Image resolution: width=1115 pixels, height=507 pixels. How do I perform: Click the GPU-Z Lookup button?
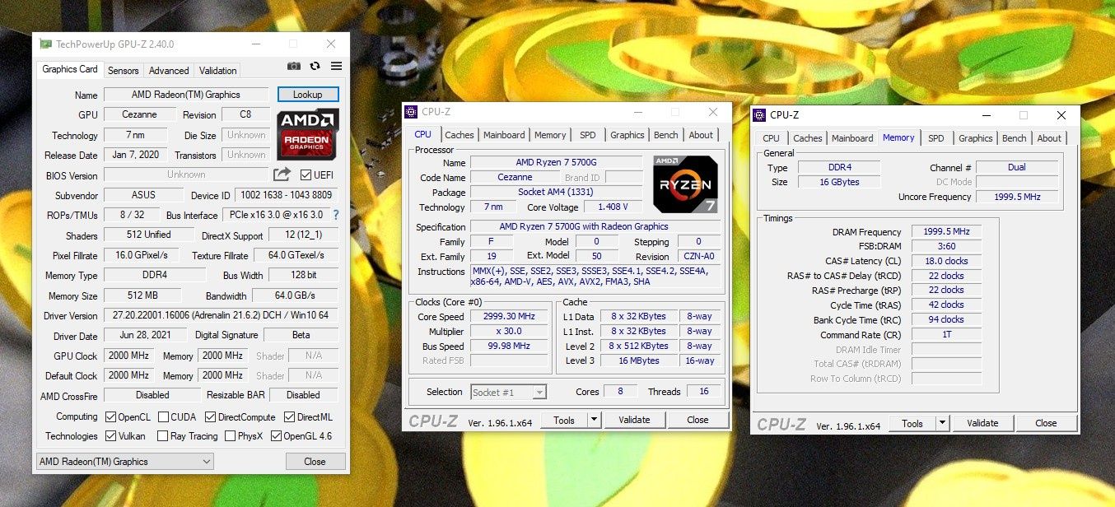click(308, 95)
